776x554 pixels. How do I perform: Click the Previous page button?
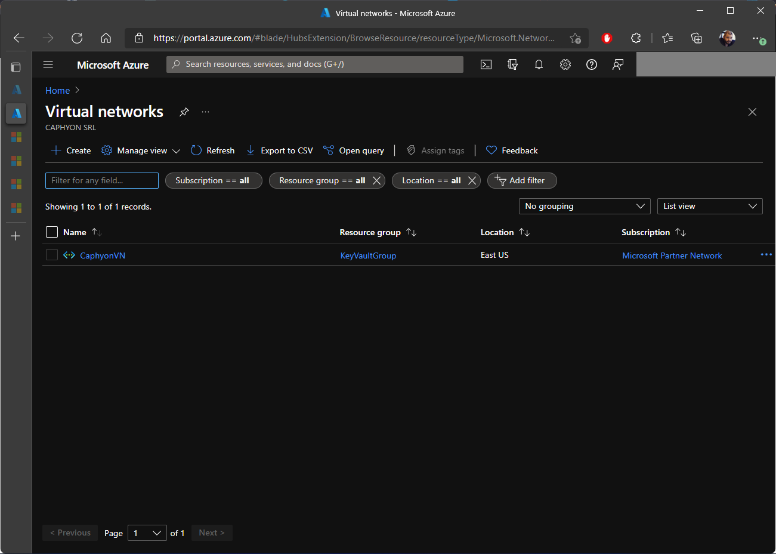pyautogui.click(x=70, y=533)
